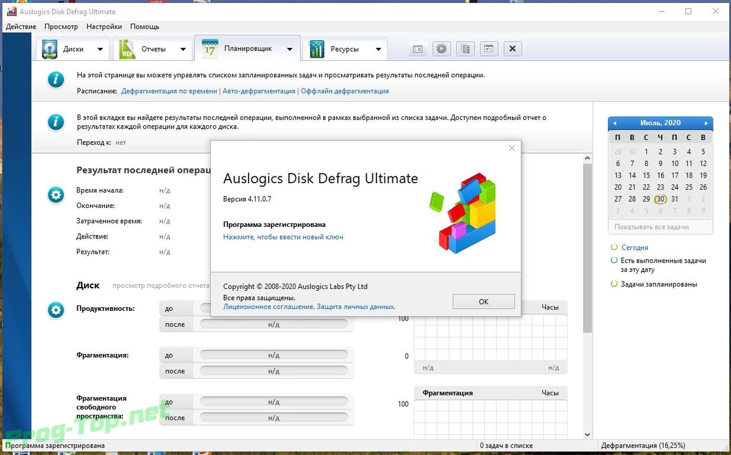Go to next month in calendar
This screenshot has height=455, width=731.
[706, 123]
